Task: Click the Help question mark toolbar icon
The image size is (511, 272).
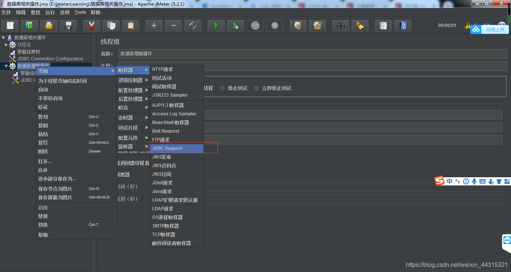Action: (403, 25)
